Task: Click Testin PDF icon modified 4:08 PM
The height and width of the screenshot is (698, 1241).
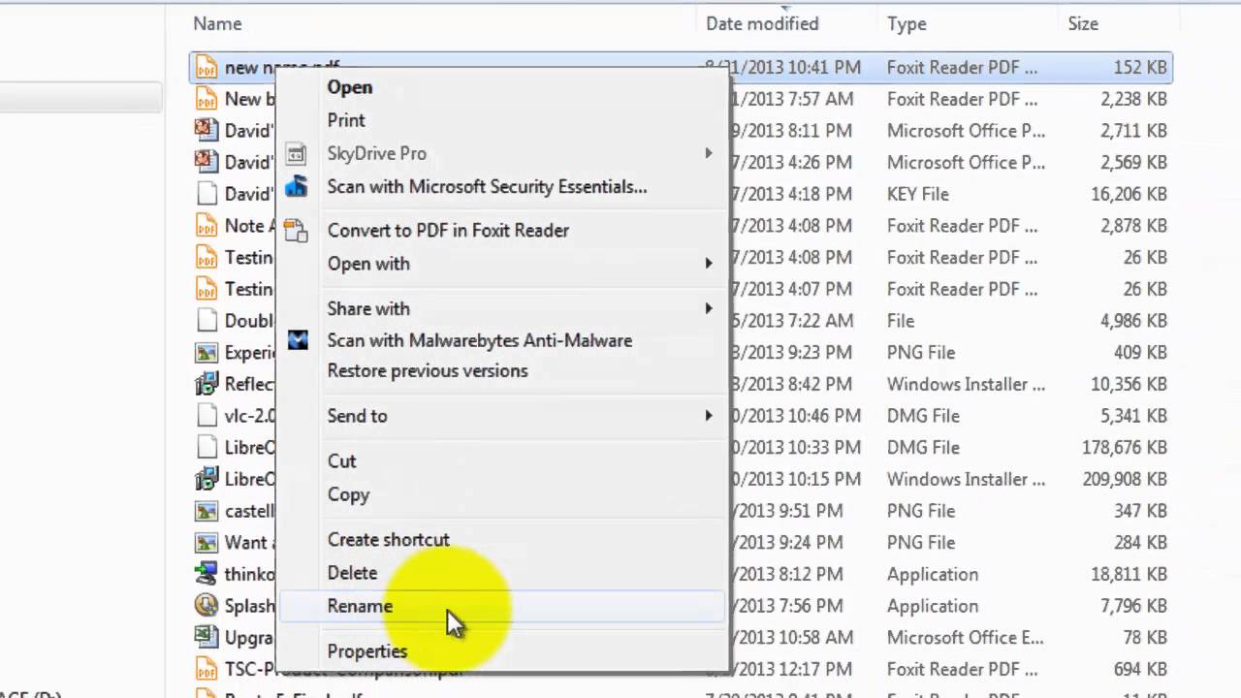Action: coord(207,257)
